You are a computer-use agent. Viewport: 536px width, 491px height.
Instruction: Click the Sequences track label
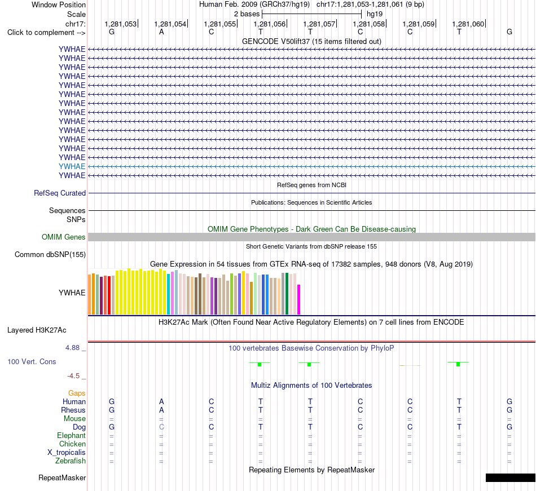[67, 210]
